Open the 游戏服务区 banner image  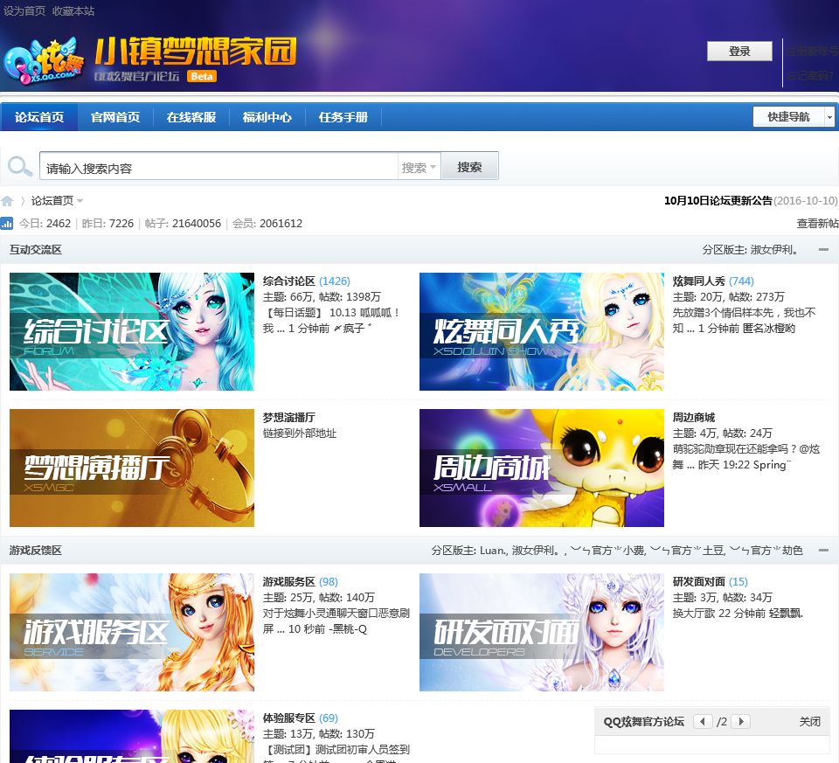click(x=132, y=633)
